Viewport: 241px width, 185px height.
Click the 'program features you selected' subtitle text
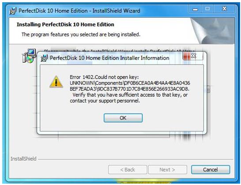coord(81,34)
